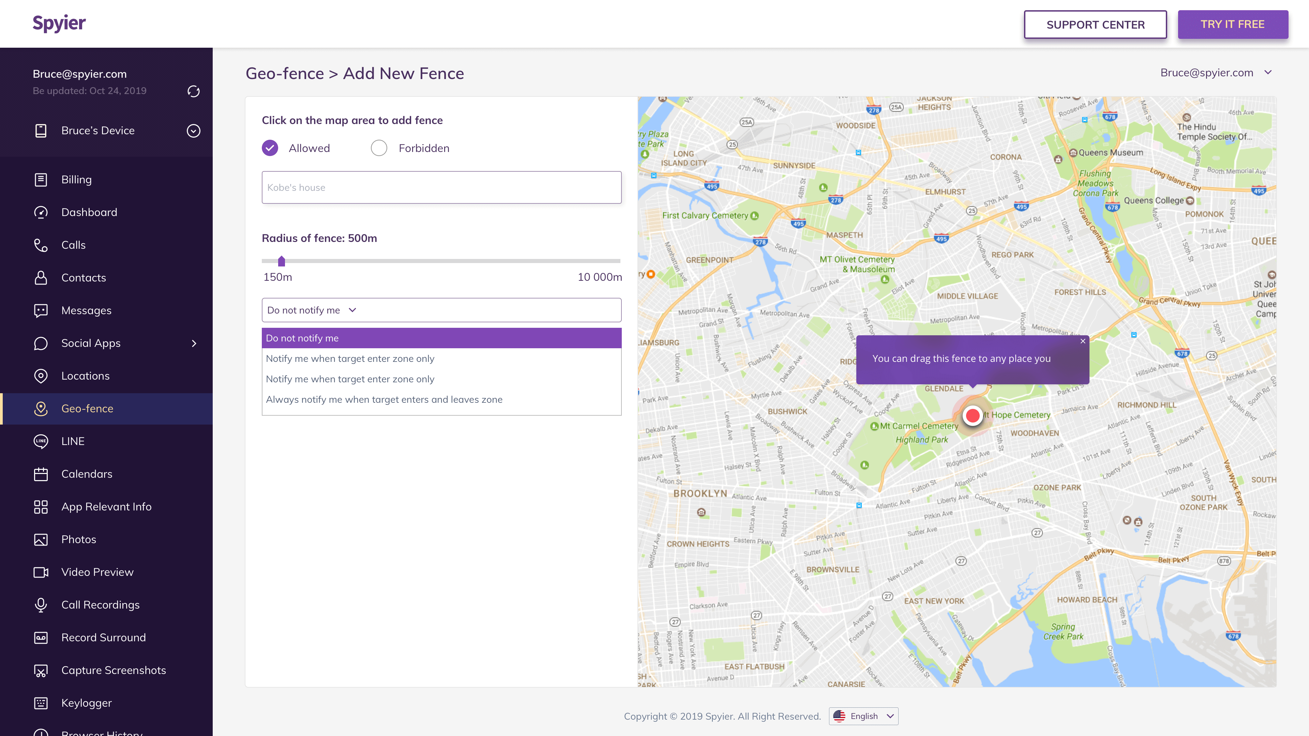Open Video Preview sidebar item
The width and height of the screenshot is (1309, 736).
click(x=106, y=572)
